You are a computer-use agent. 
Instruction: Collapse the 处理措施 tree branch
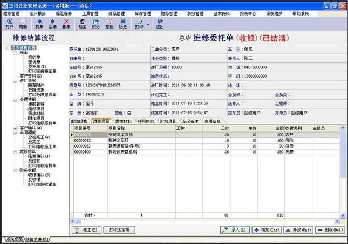(15, 100)
